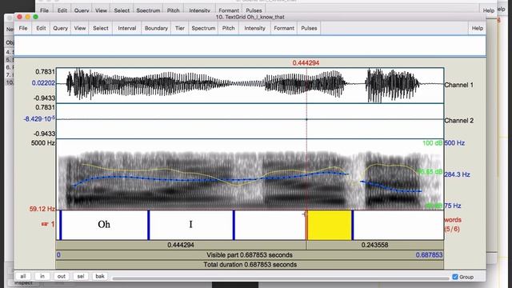This screenshot has width=512, height=288.
Task: Open the Spectrum menu in TextGrid window
Action: [203, 28]
